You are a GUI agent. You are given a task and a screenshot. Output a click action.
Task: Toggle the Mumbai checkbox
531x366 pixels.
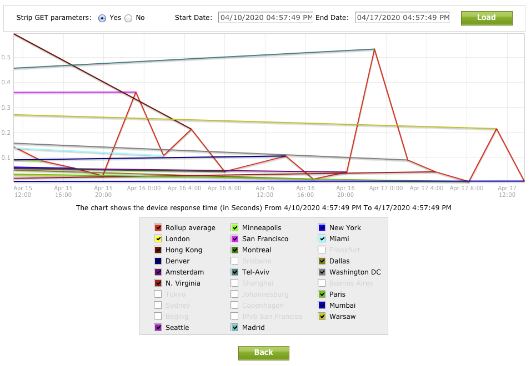tap(322, 306)
